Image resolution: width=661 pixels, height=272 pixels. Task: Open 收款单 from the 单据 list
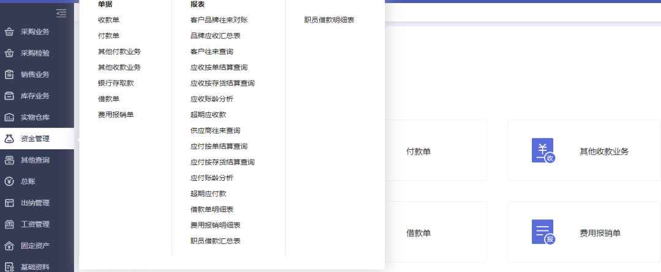pyautogui.click(x=109, y=20)
